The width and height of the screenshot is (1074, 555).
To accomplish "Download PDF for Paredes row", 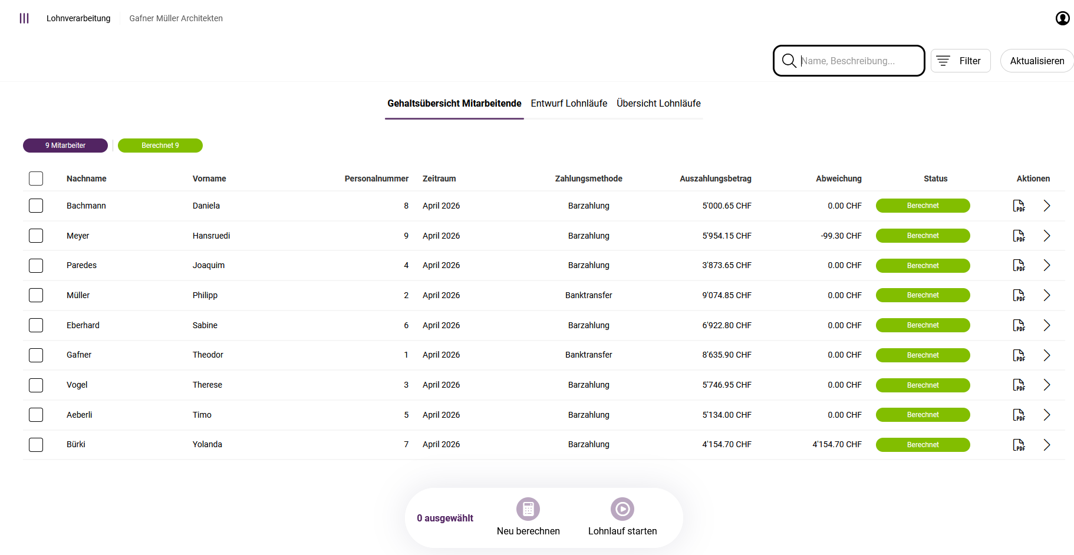I will (1019, 265).
